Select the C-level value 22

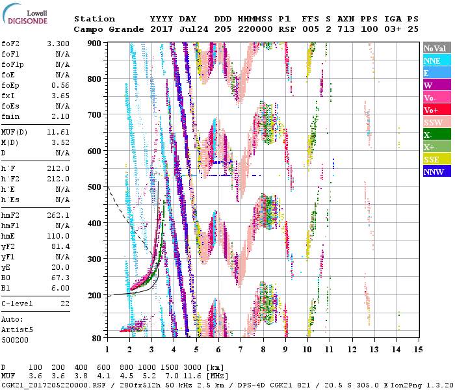pos(64,304)
